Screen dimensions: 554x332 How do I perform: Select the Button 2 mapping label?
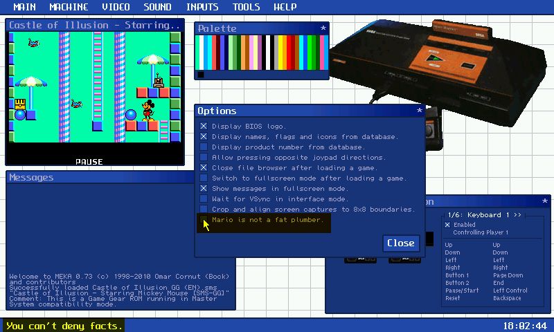[x=457, y=283]
